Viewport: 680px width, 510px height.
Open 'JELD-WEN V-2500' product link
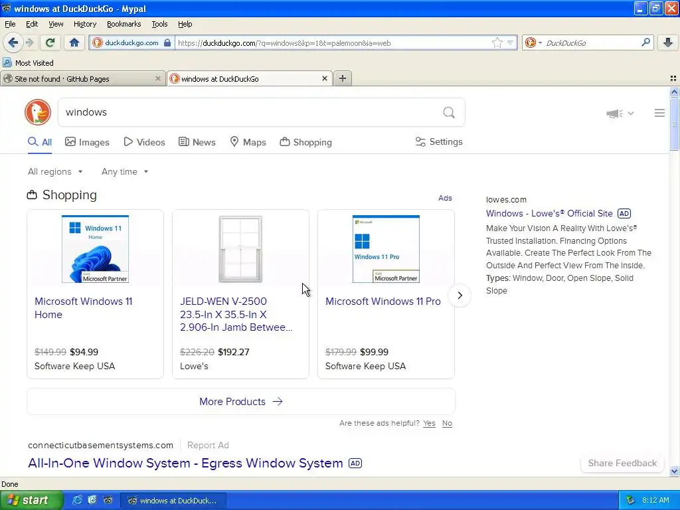236,314
